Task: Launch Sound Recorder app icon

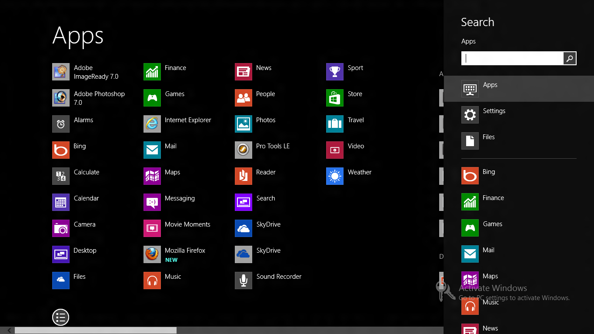Action: coord(244,281)
